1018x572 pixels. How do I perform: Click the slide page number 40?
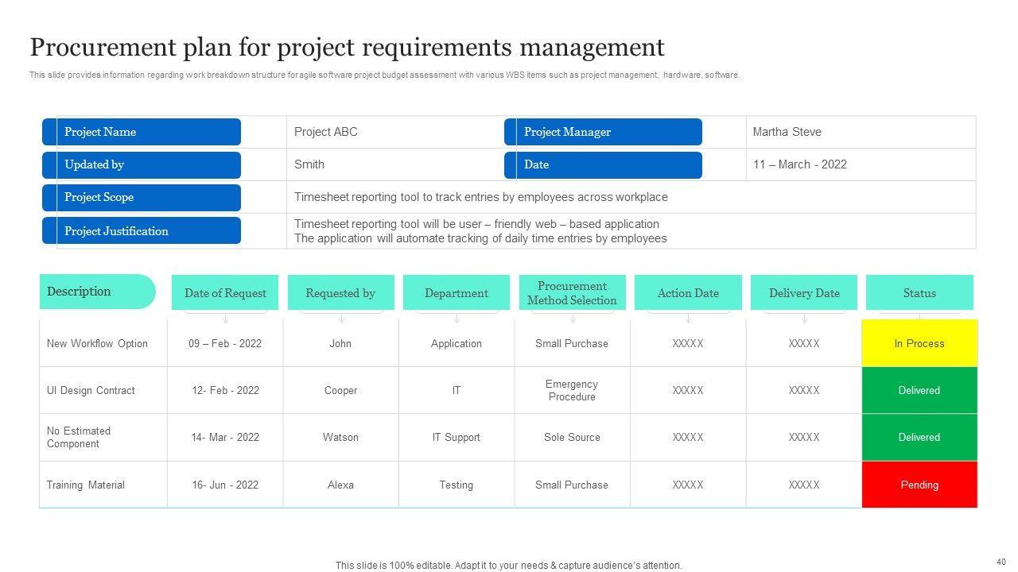tap(1001, 561)
